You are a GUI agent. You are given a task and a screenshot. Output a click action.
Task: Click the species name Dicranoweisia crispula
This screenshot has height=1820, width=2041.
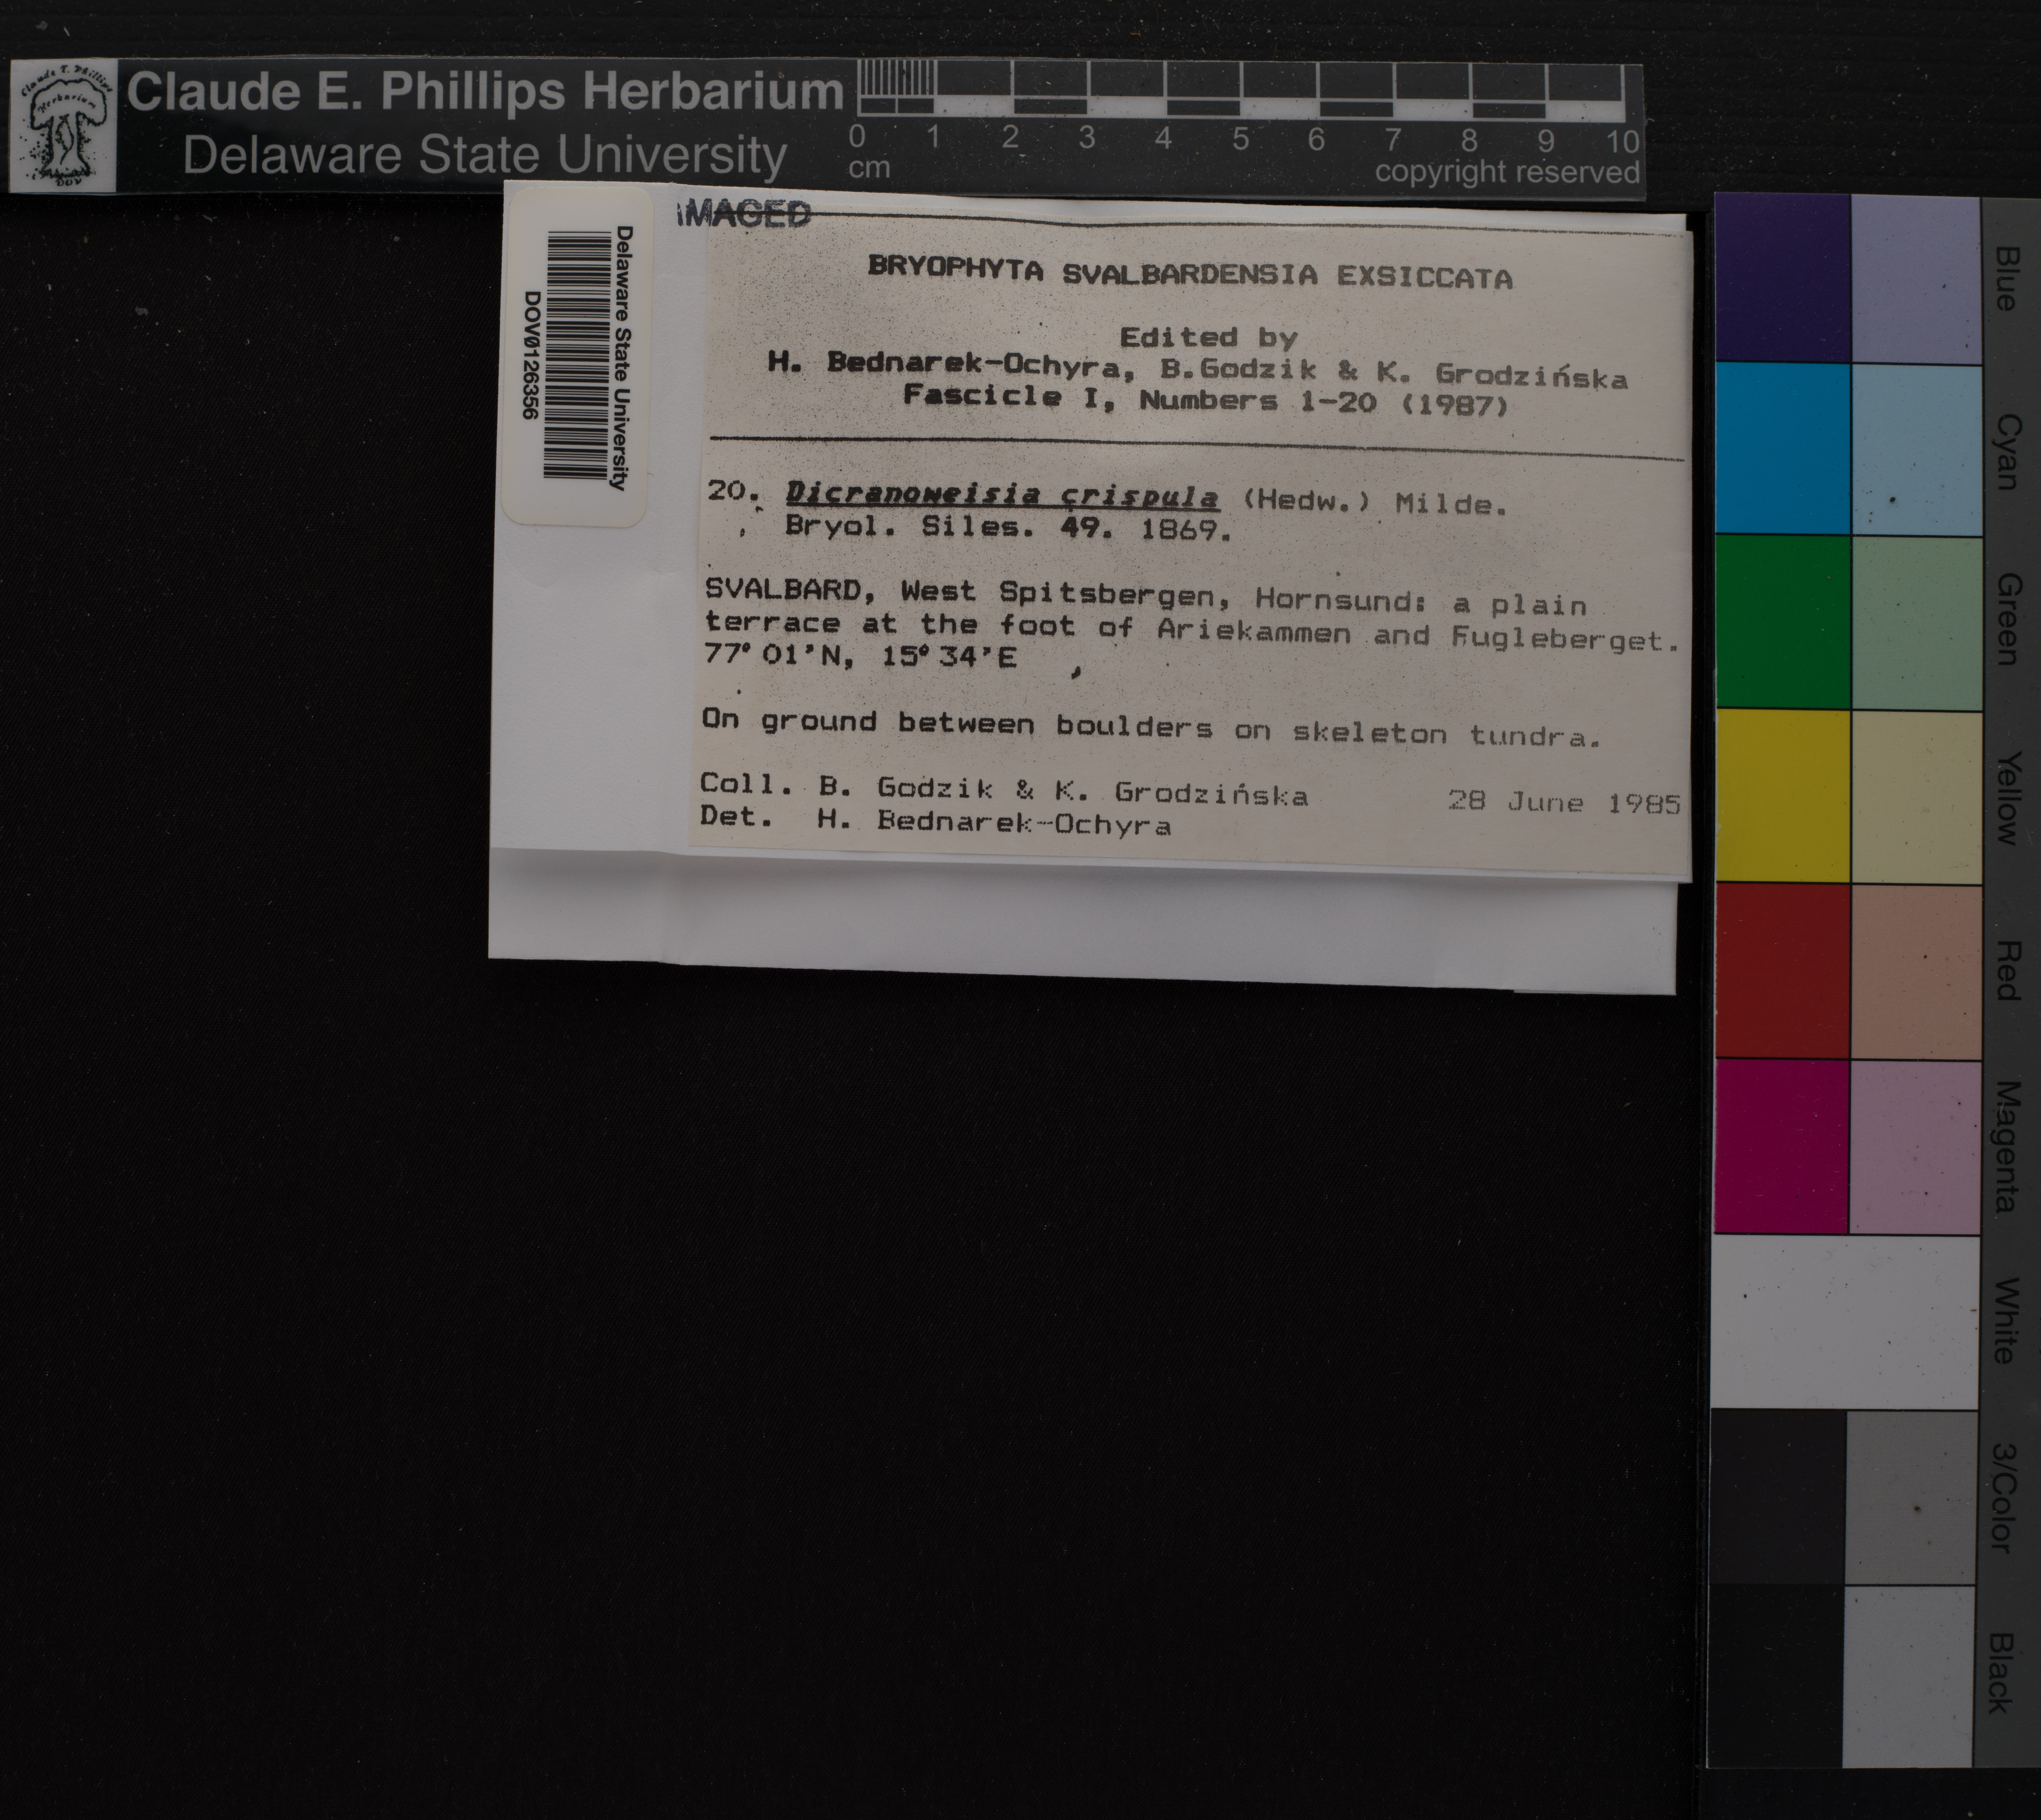click(1001, 496)
